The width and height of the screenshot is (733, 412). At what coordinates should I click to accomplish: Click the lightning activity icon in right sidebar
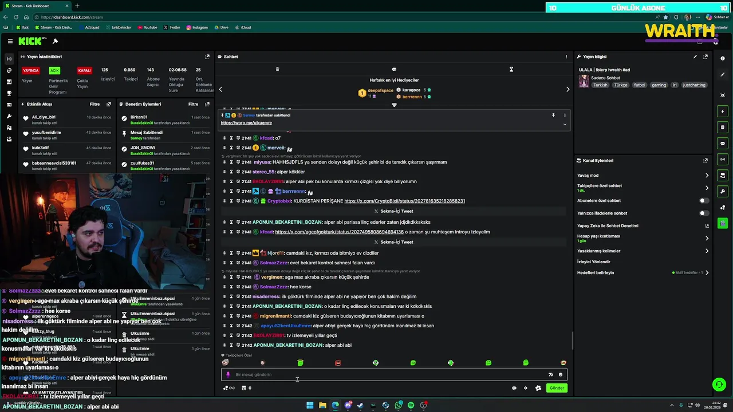tap(723, 111)
